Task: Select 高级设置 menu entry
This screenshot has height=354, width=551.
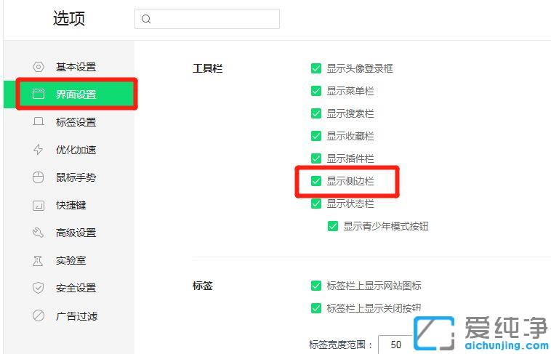Action: click(x=76, y=233)
